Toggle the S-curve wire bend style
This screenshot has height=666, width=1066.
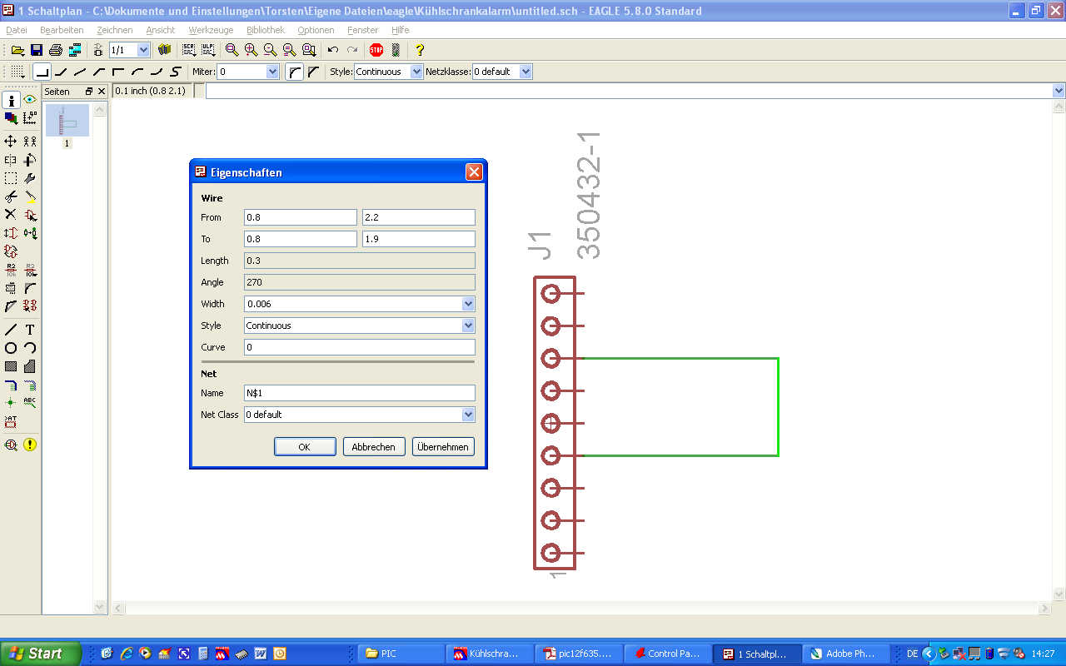(x=176, y=72)
